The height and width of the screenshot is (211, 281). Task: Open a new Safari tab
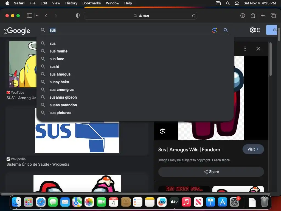(263, 16)
